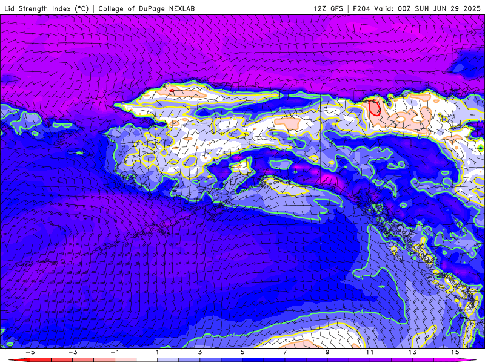Click the 15 color scale label

[x=455, y=352]
